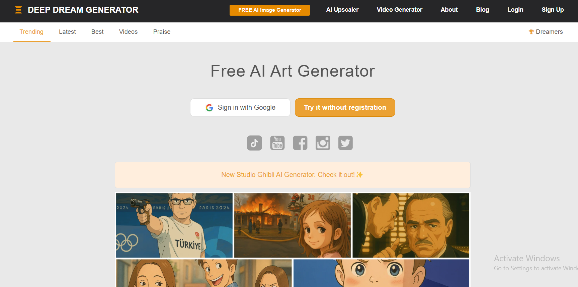
Task: Select the Praise tab
Action: 162,32
